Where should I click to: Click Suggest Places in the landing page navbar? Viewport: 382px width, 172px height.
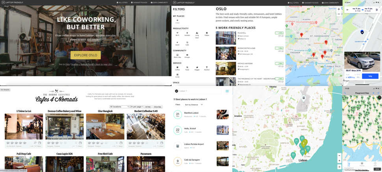pyautogui.click(x=139, y=2)
